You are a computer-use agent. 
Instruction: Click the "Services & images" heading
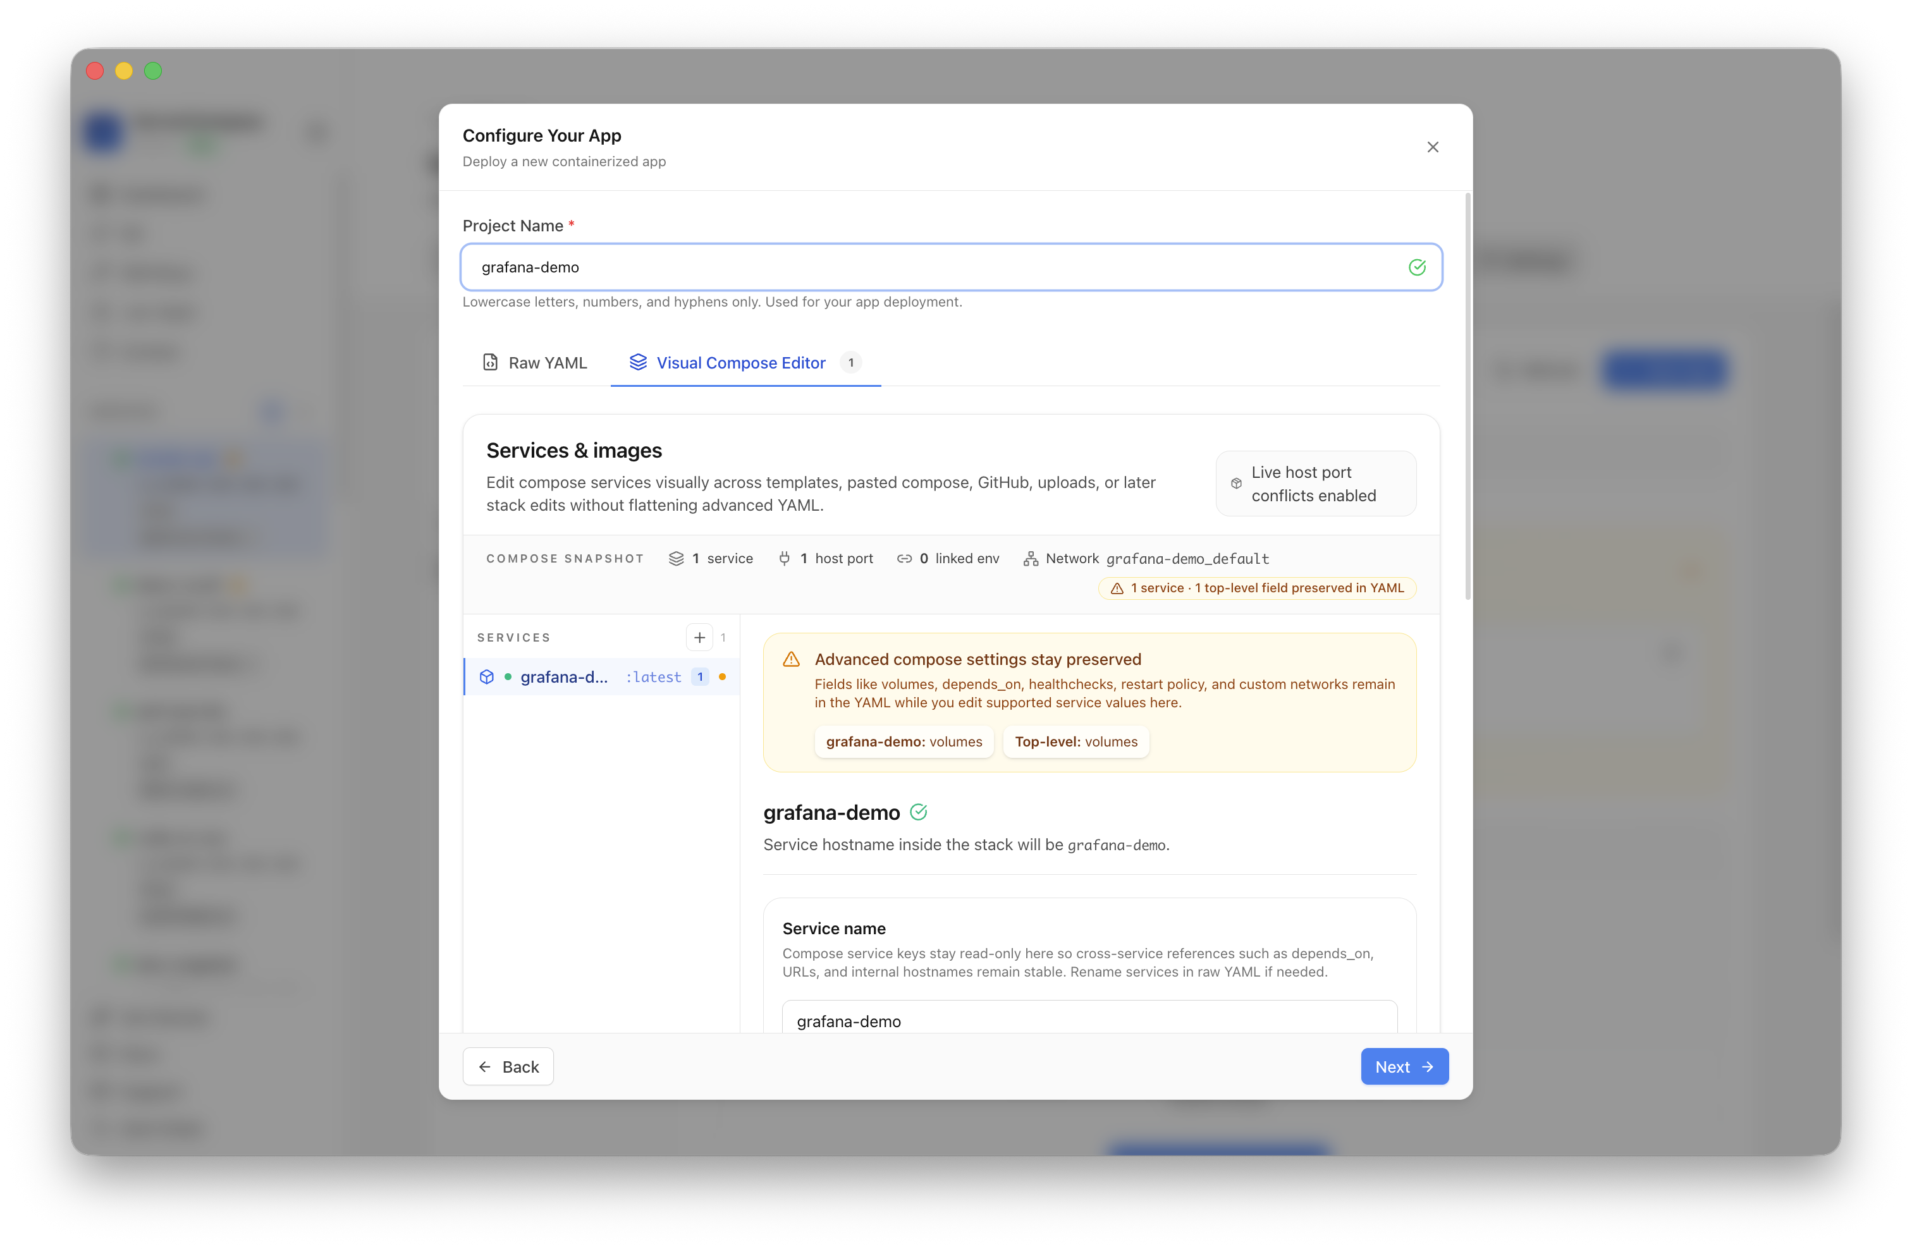point(573,451)
